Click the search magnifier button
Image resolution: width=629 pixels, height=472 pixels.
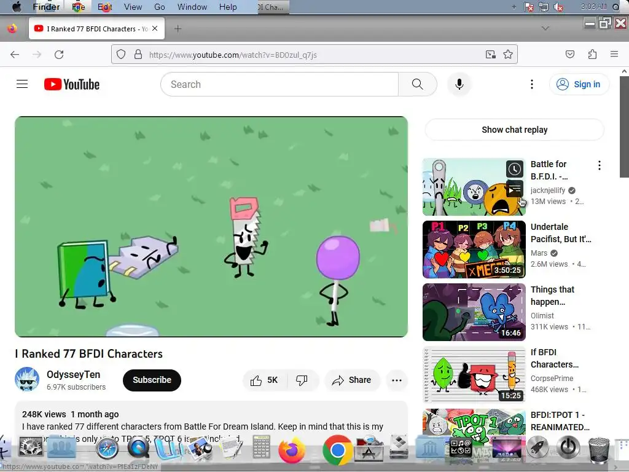(x=418, y=84)
